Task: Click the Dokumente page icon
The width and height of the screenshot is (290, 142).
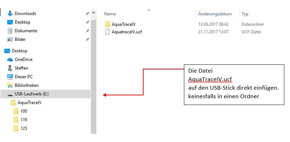Action: point(10,31)
